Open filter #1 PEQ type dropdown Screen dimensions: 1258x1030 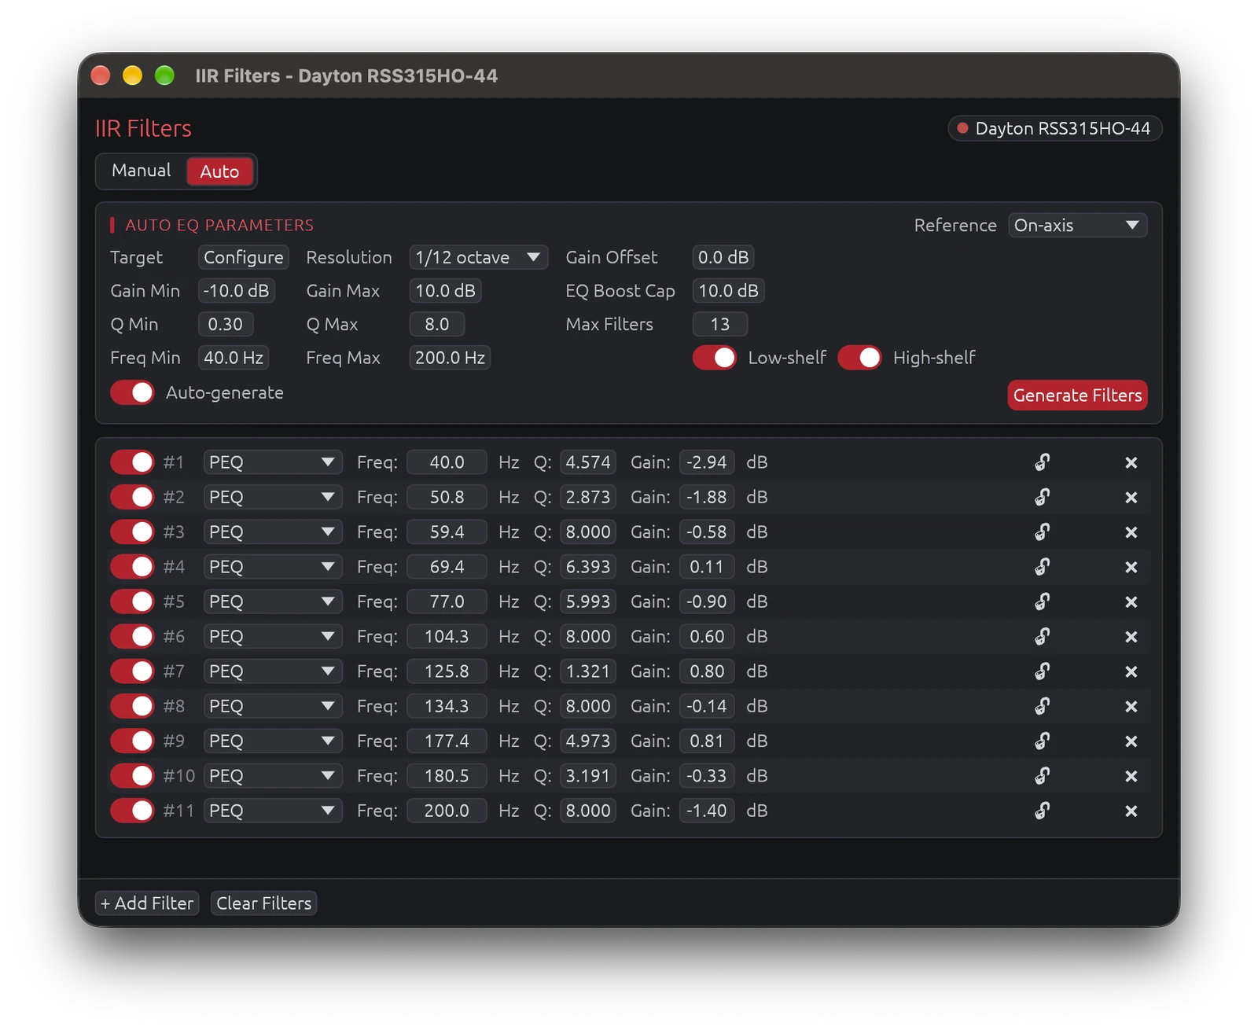(x=273, y=462)
